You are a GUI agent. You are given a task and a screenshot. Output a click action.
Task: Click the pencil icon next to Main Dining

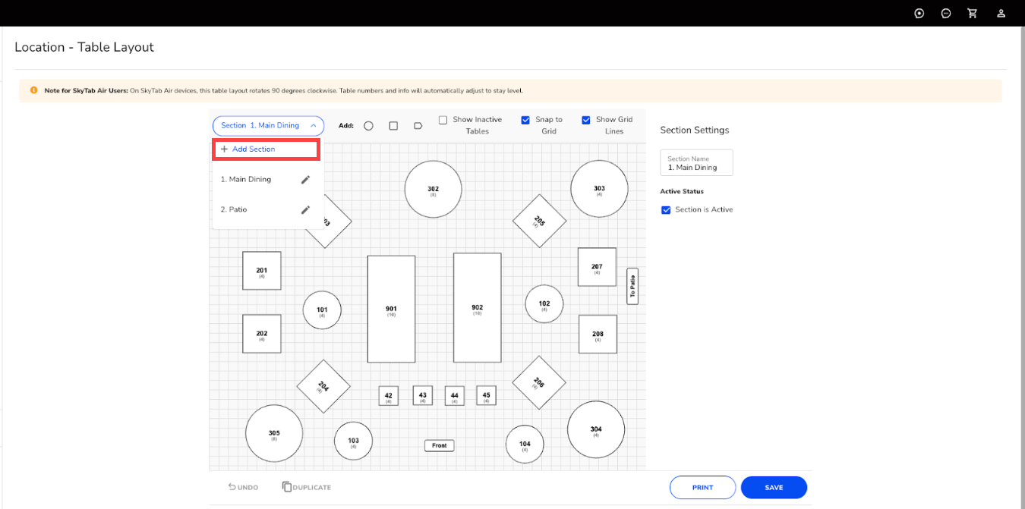click(305, 180)
